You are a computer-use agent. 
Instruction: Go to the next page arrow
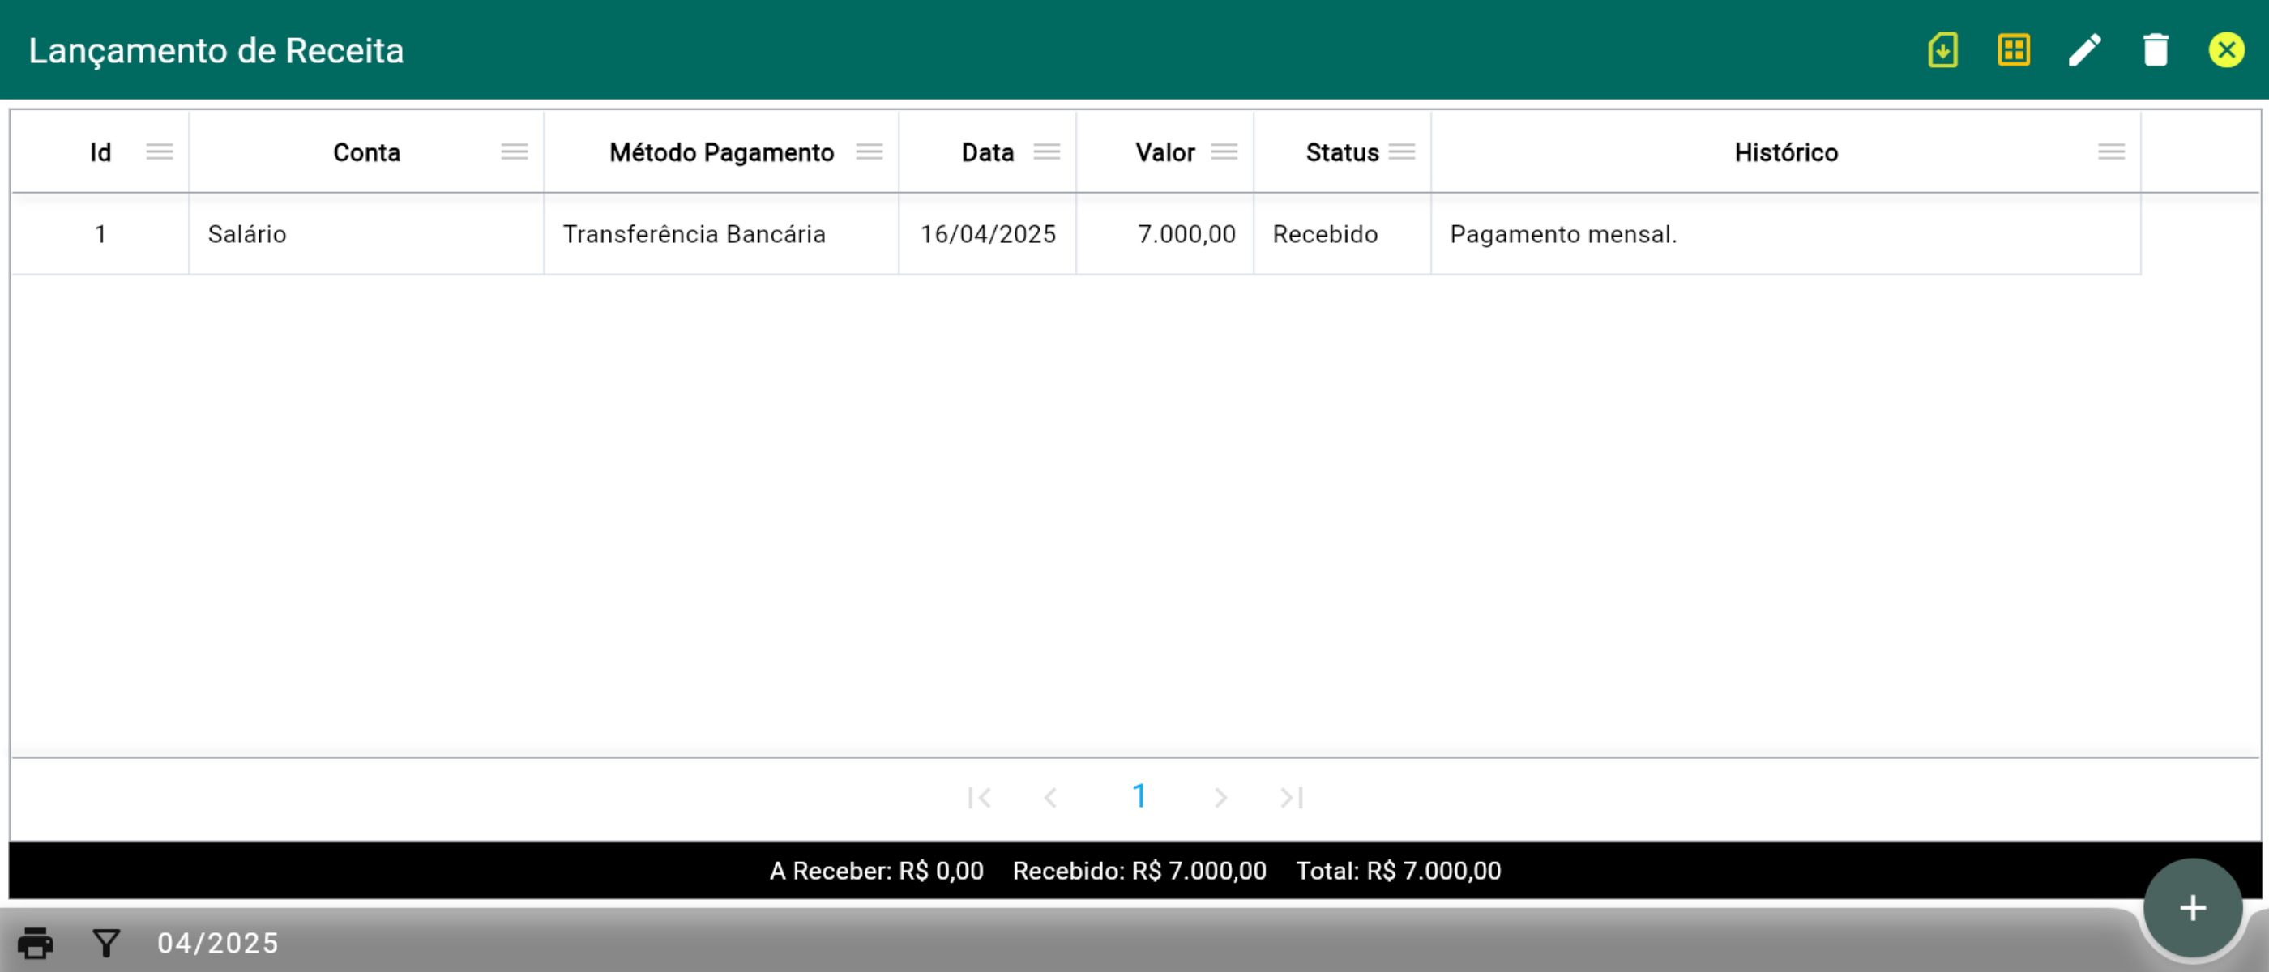[x=1220, y=798]
